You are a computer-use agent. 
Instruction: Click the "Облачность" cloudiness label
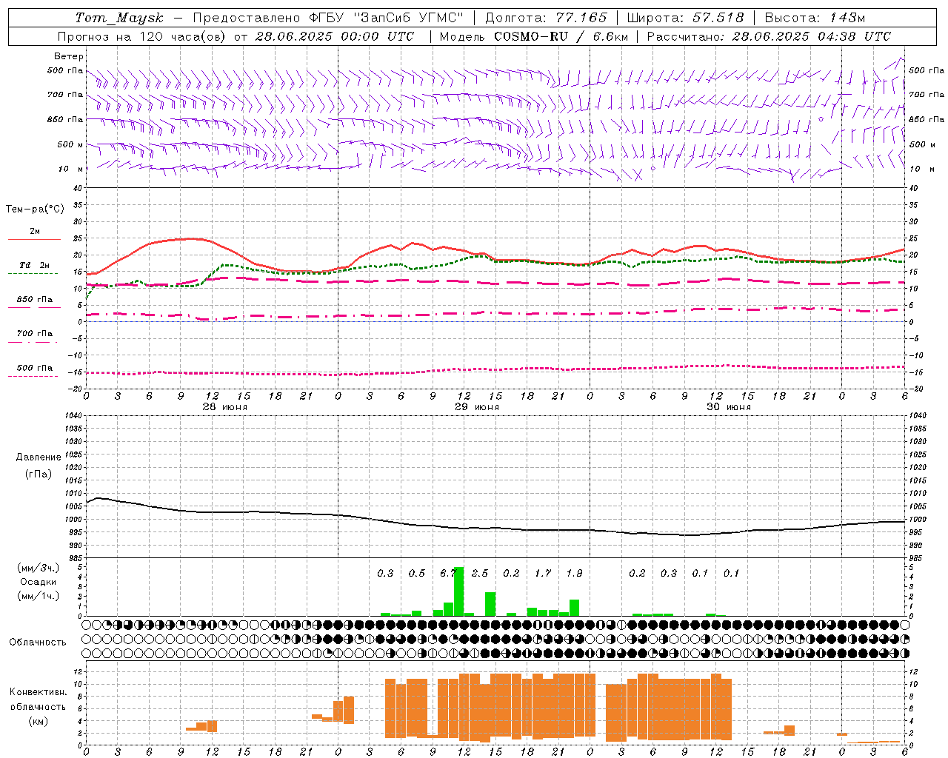click(x=38, y=642)
